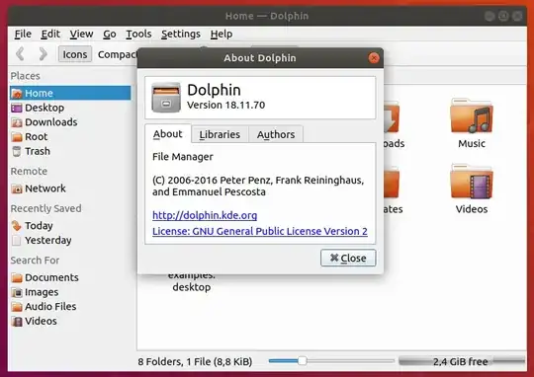Switch to Compact view mode

(117, 54)
